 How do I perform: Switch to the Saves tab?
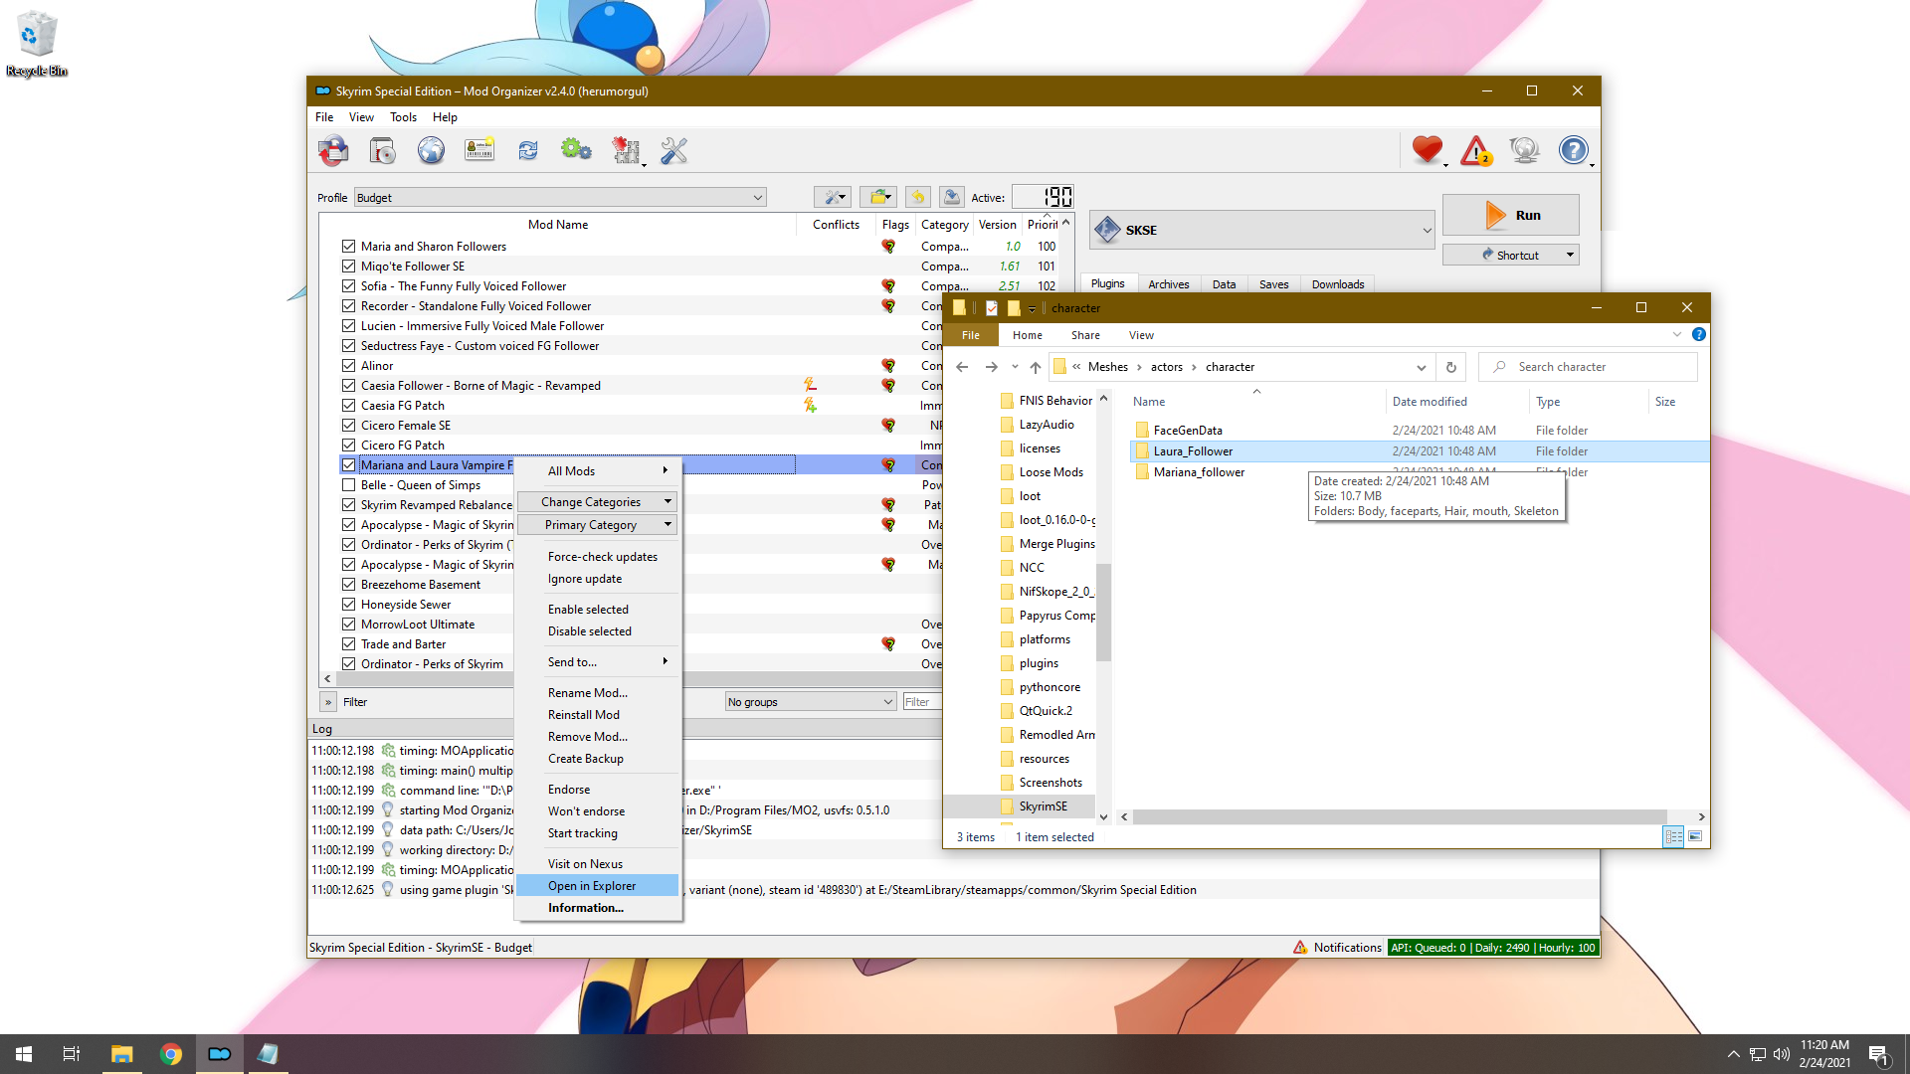[1273, 284]
